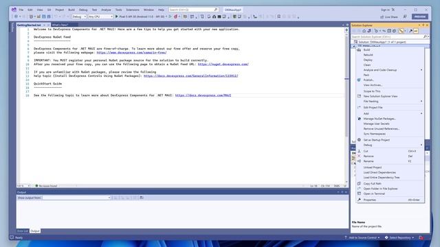
Task: Open the Show output from dropdown
Action: [x=76, y=198]
